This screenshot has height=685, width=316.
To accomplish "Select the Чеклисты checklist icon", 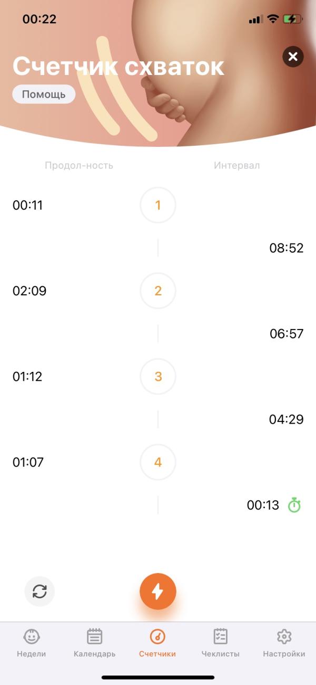I will pyautogui.click(x=221, y=636).
